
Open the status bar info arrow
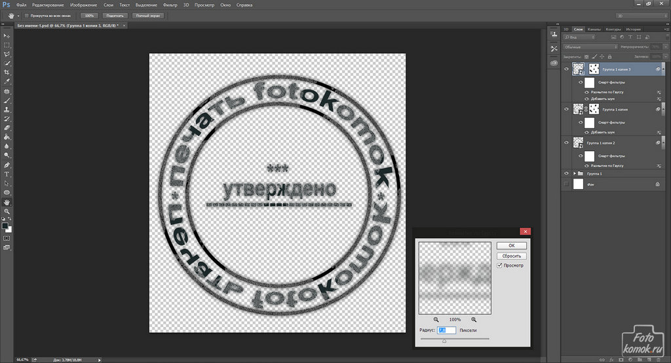100,360
